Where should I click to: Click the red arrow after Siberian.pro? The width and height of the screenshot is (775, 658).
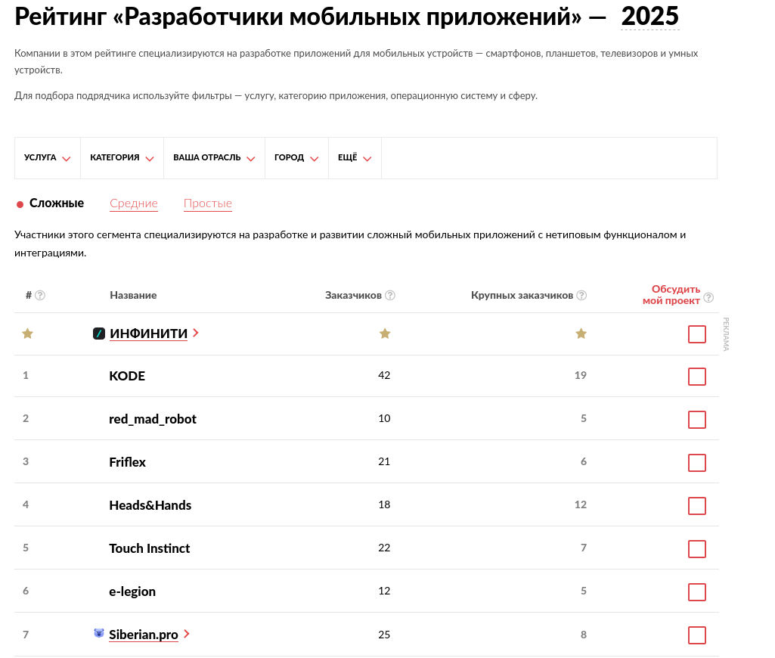point(187,634)
